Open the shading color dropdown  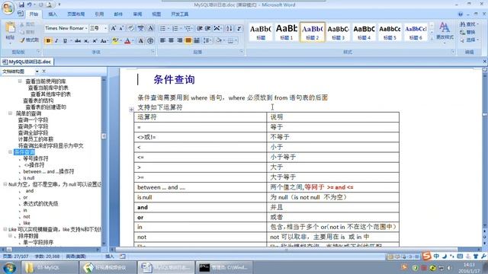223,40
